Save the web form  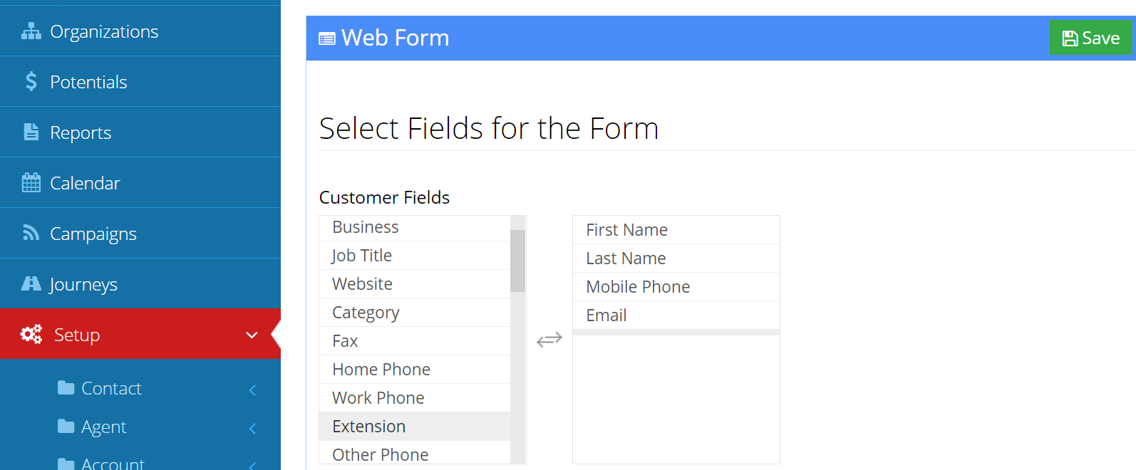click(x=1091, y=37)
